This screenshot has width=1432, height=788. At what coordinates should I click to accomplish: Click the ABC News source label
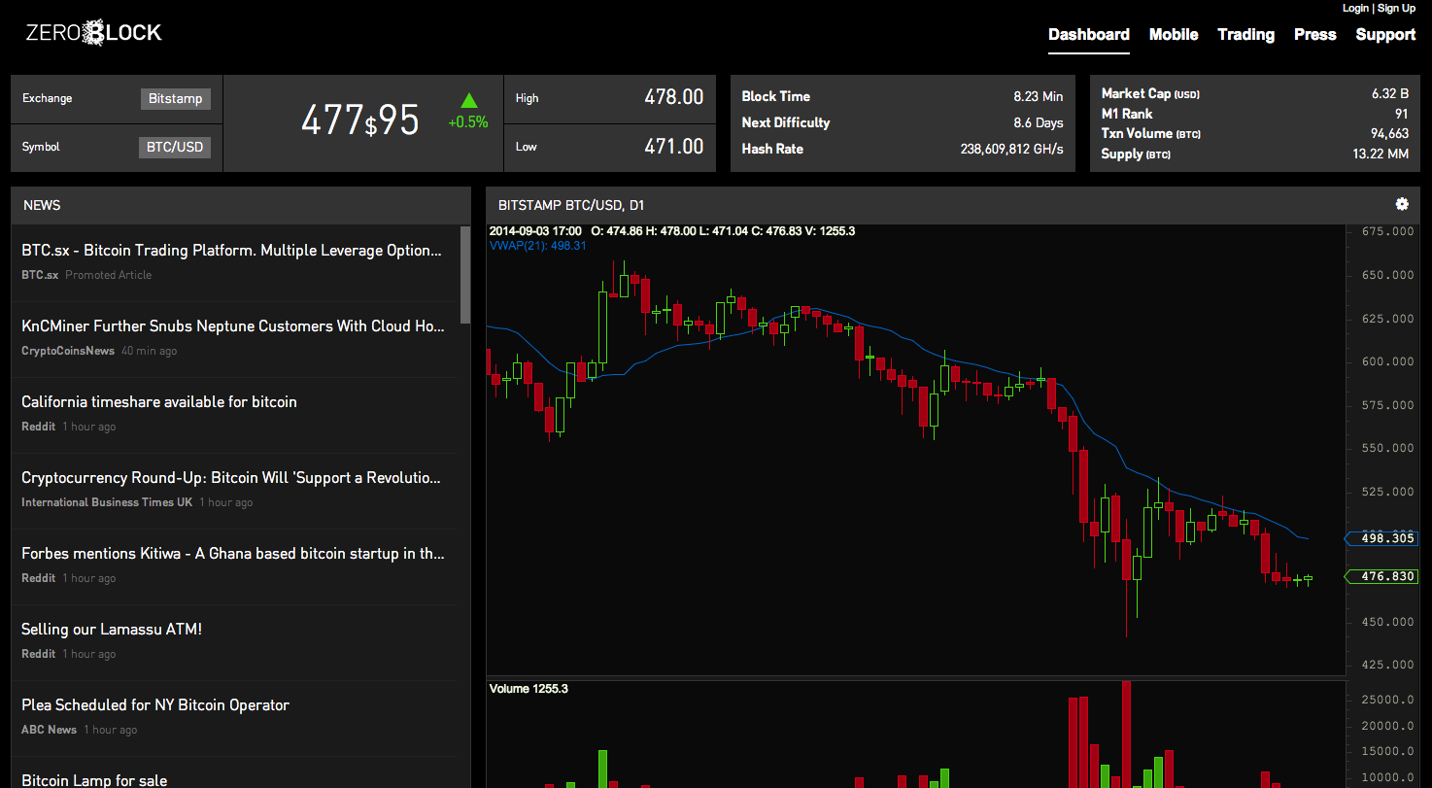[x=49, y=730]
